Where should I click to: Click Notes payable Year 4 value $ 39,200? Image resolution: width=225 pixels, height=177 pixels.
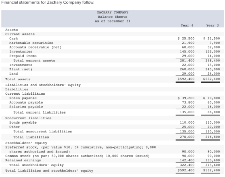(186, 98)
